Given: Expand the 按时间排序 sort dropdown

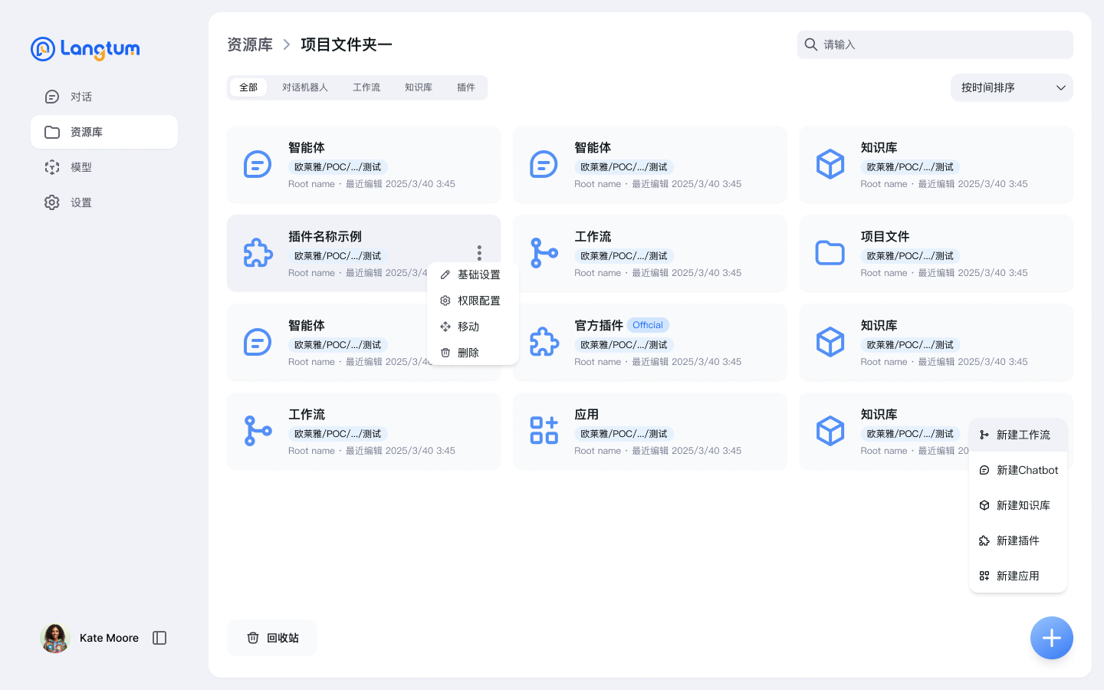Looking at the screenshot, I should (1011, 87).
